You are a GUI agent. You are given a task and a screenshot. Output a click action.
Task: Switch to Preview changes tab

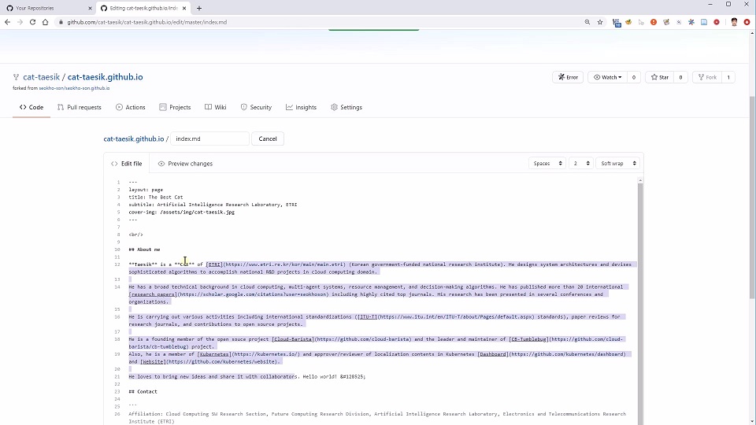click(185, 164)
